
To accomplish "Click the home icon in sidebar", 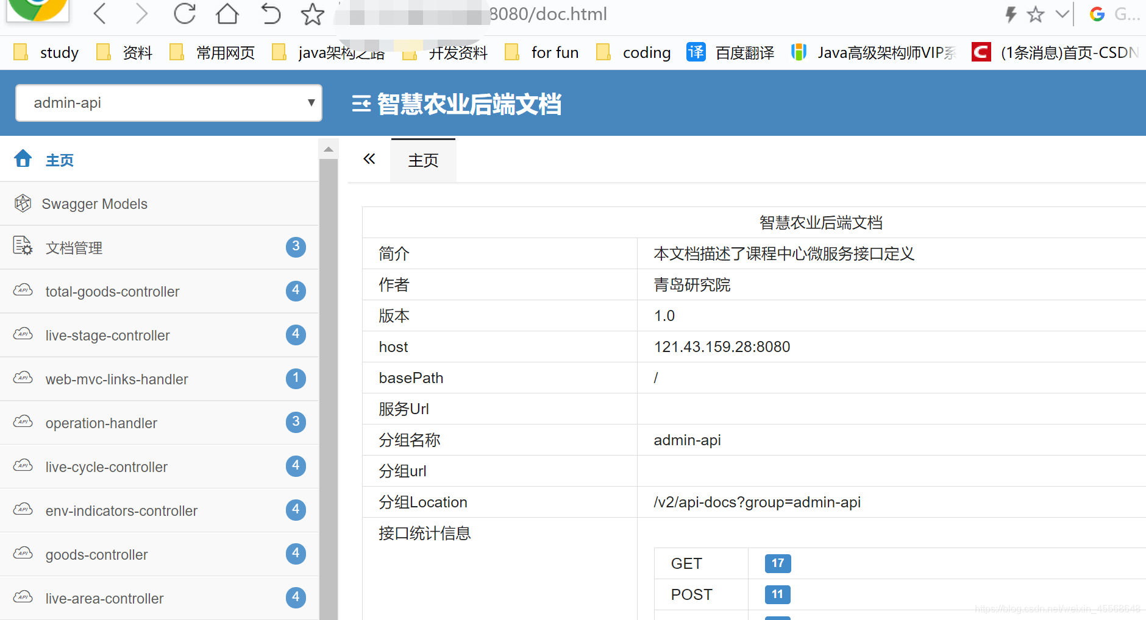I will coord(23,158).
